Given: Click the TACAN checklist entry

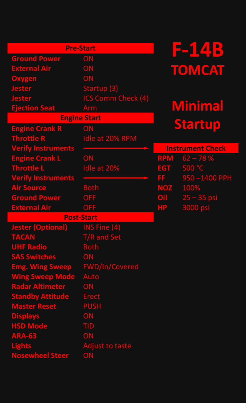Looking at the screenshot, I should tap(23, 237).
